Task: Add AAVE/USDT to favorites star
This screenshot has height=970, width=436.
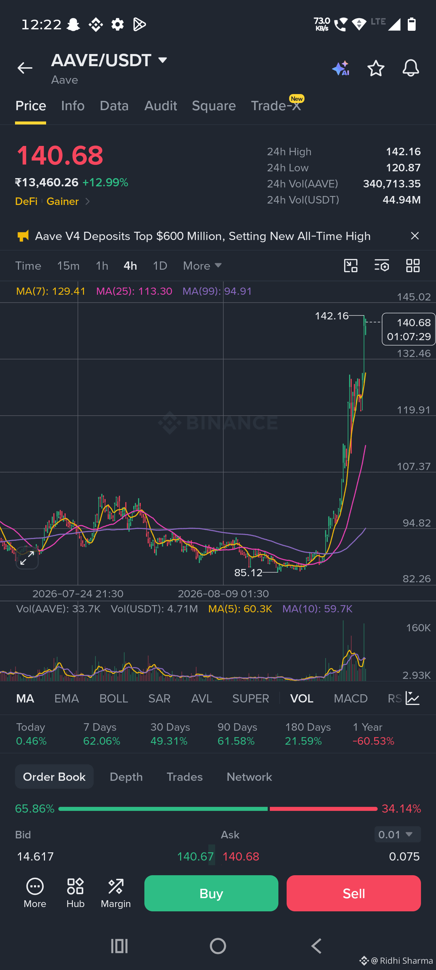Action: coord(376,68)
